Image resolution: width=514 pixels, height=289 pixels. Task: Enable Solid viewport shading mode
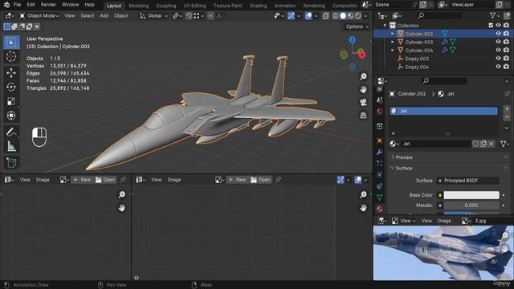pos(343,16)
